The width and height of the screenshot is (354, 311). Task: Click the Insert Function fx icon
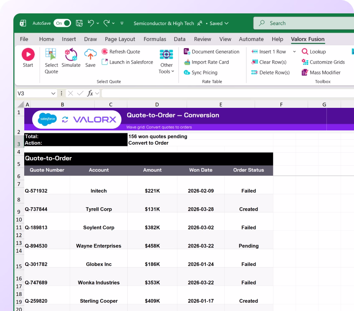pyautogui.click(x=90, y=93)
